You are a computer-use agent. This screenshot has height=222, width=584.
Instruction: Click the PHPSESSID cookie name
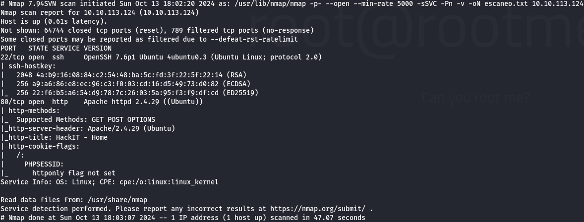44,164
